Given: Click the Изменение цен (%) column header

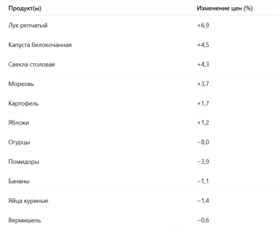Looking at the screenshot, I should tap(225, 8).
